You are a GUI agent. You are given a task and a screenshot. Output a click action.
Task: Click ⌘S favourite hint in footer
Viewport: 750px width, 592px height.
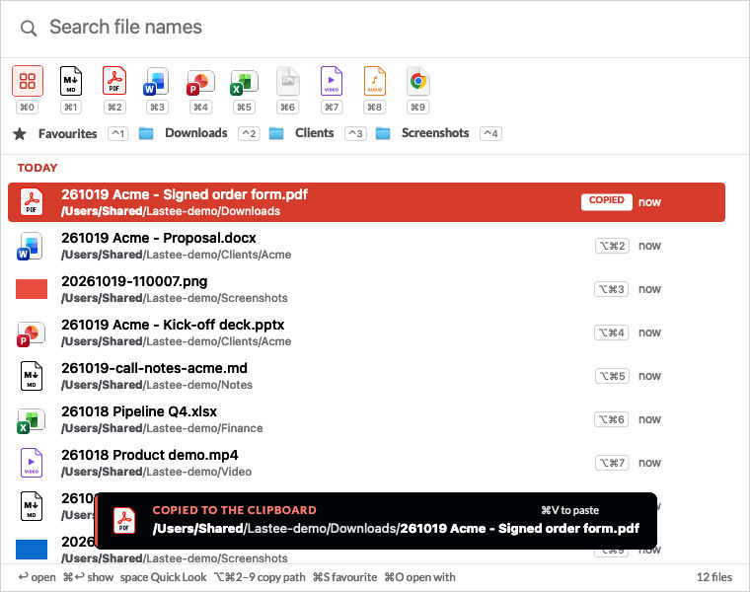(x=344, y=577)
